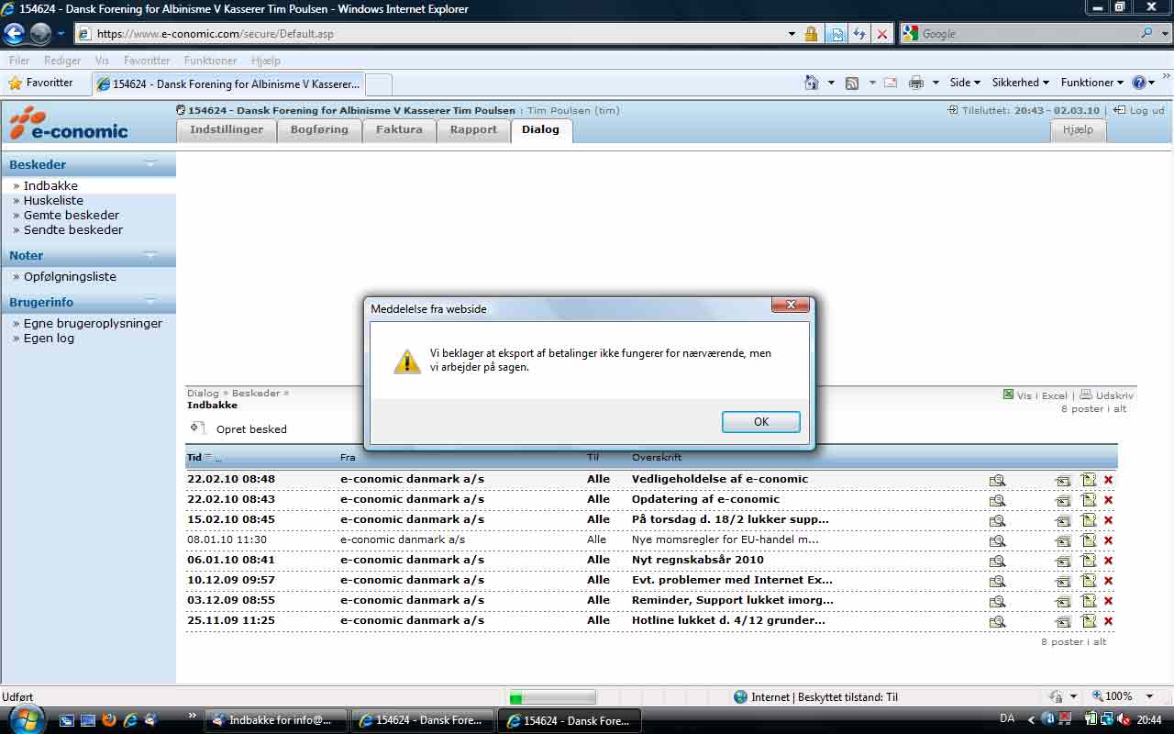Open the Faktura tab
Screen dimensions: 1174x734
pyautogui.click(x=399, y=130)
